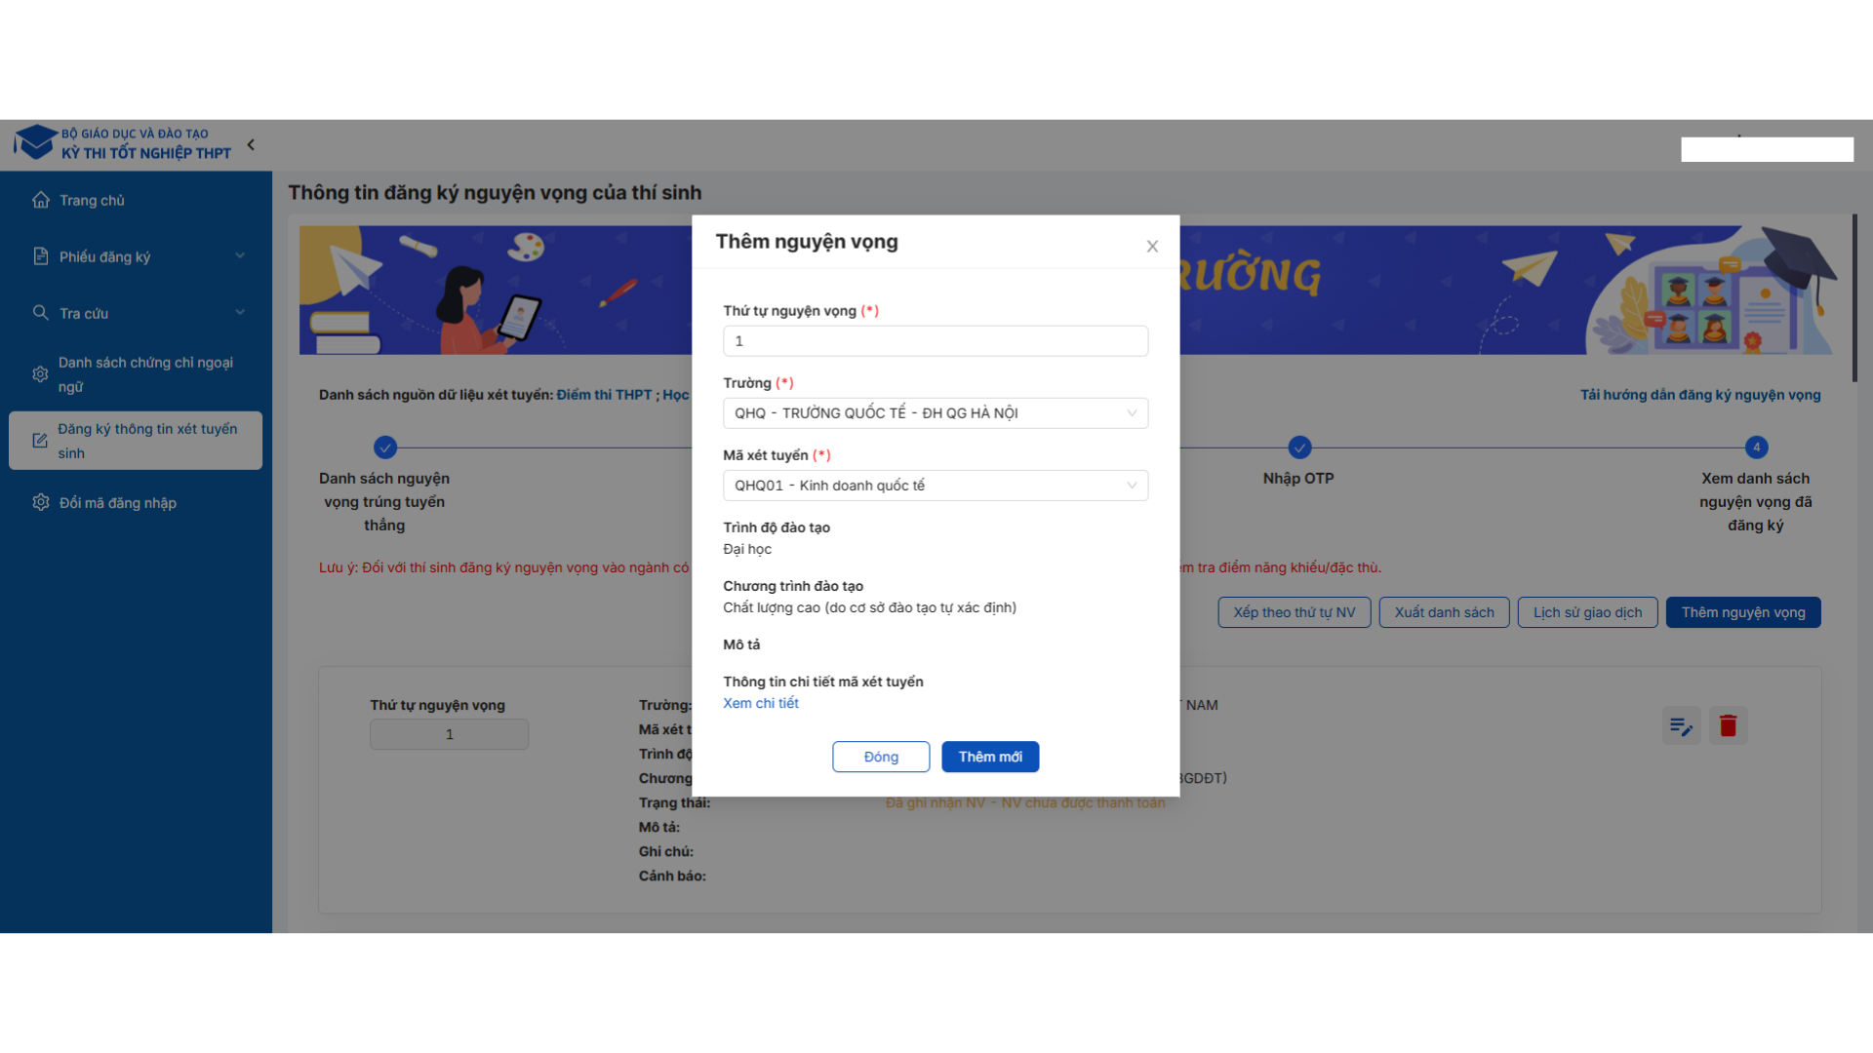Open Phiếu đăng ký menu
The image size is (1873, 1053).
tap(136, 256)
